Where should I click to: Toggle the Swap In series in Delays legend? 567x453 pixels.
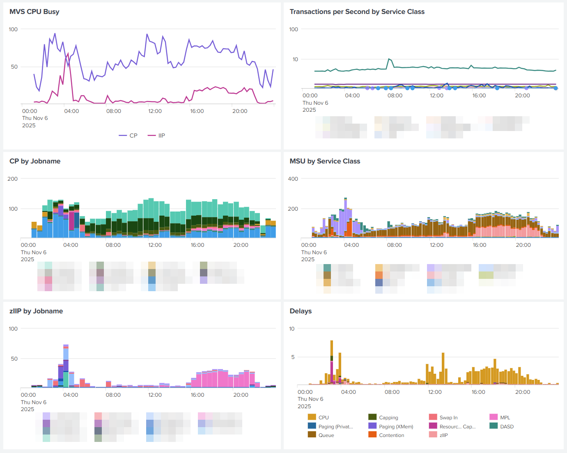pyautogui.click(x=443, y=417)
